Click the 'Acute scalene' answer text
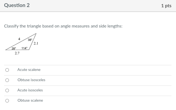This screenshot has width=176, height=110. [x=29, y=70]
